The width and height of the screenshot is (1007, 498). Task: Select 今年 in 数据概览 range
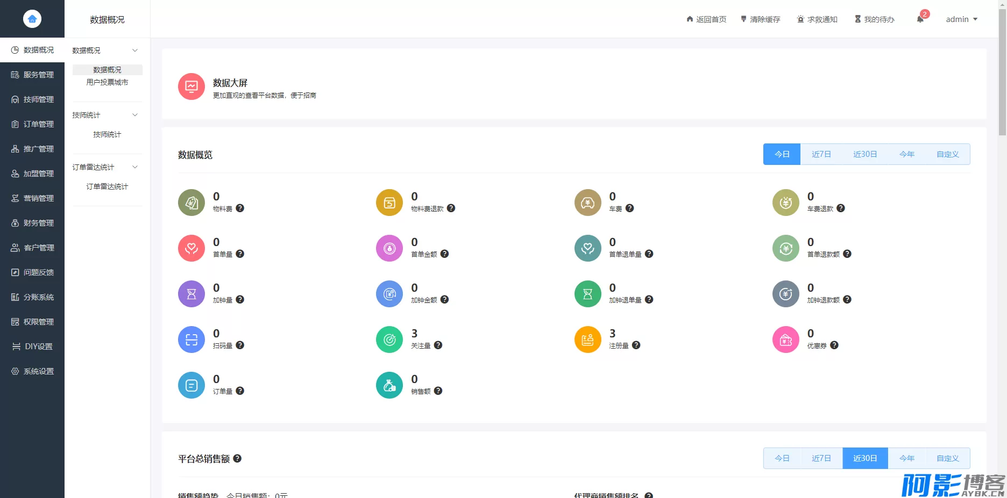coord(907,154)
